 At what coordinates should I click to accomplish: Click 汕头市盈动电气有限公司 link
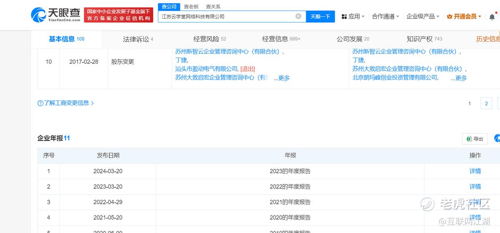tap(207, 69)
